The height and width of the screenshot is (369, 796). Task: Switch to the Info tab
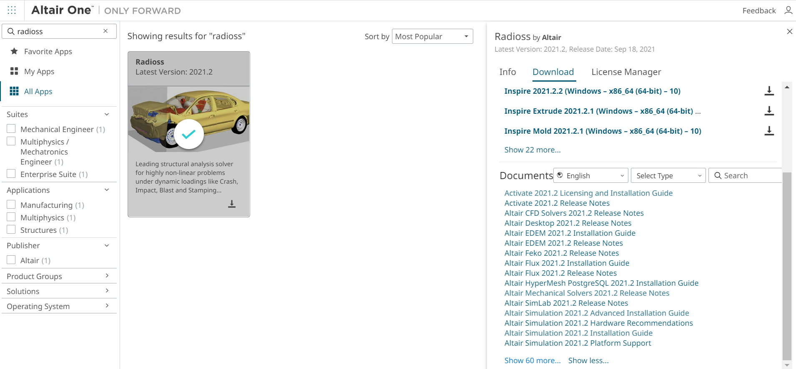[507, 72]
